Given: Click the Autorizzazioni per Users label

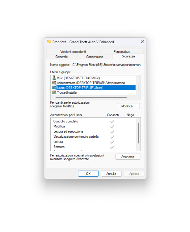Looking at the screenshot, I should click(x=66, y=115).
